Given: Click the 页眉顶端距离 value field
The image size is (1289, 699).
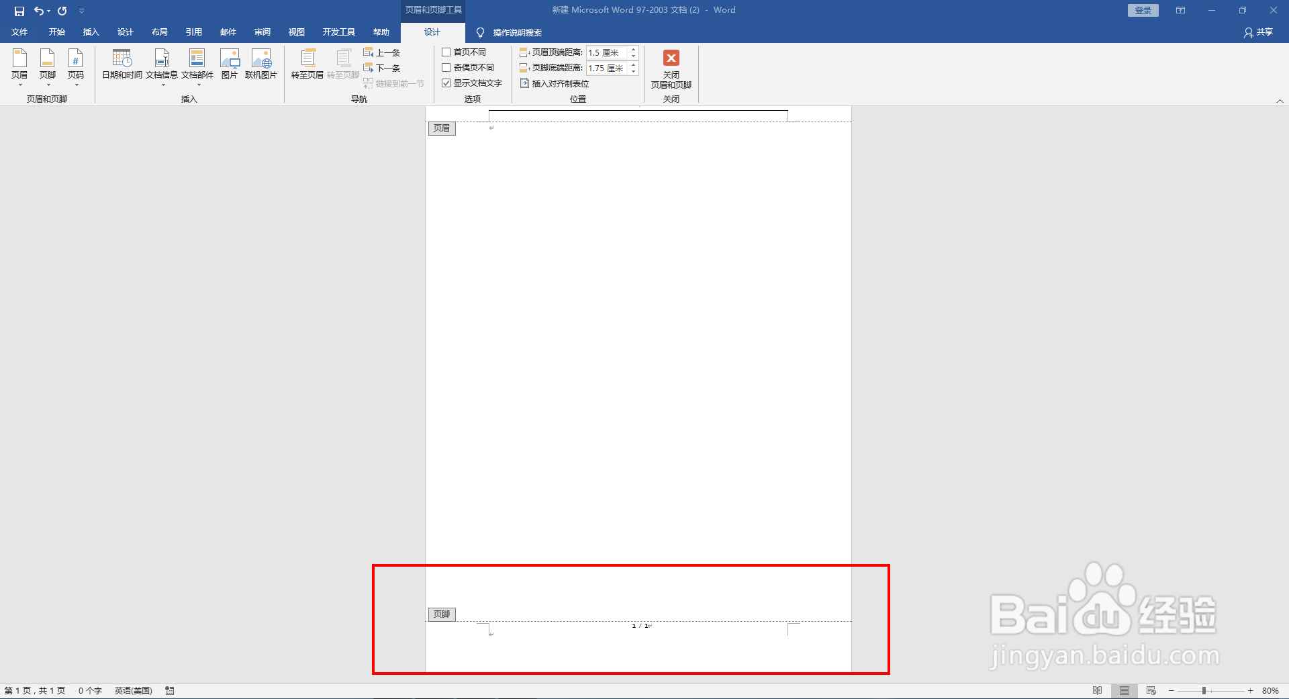Looking at the screenshot, I should [606, 52].
